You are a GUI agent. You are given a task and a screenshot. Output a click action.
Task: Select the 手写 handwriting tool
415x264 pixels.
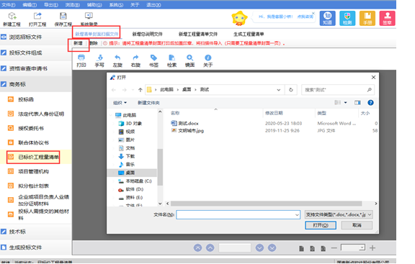coord(99,58)
